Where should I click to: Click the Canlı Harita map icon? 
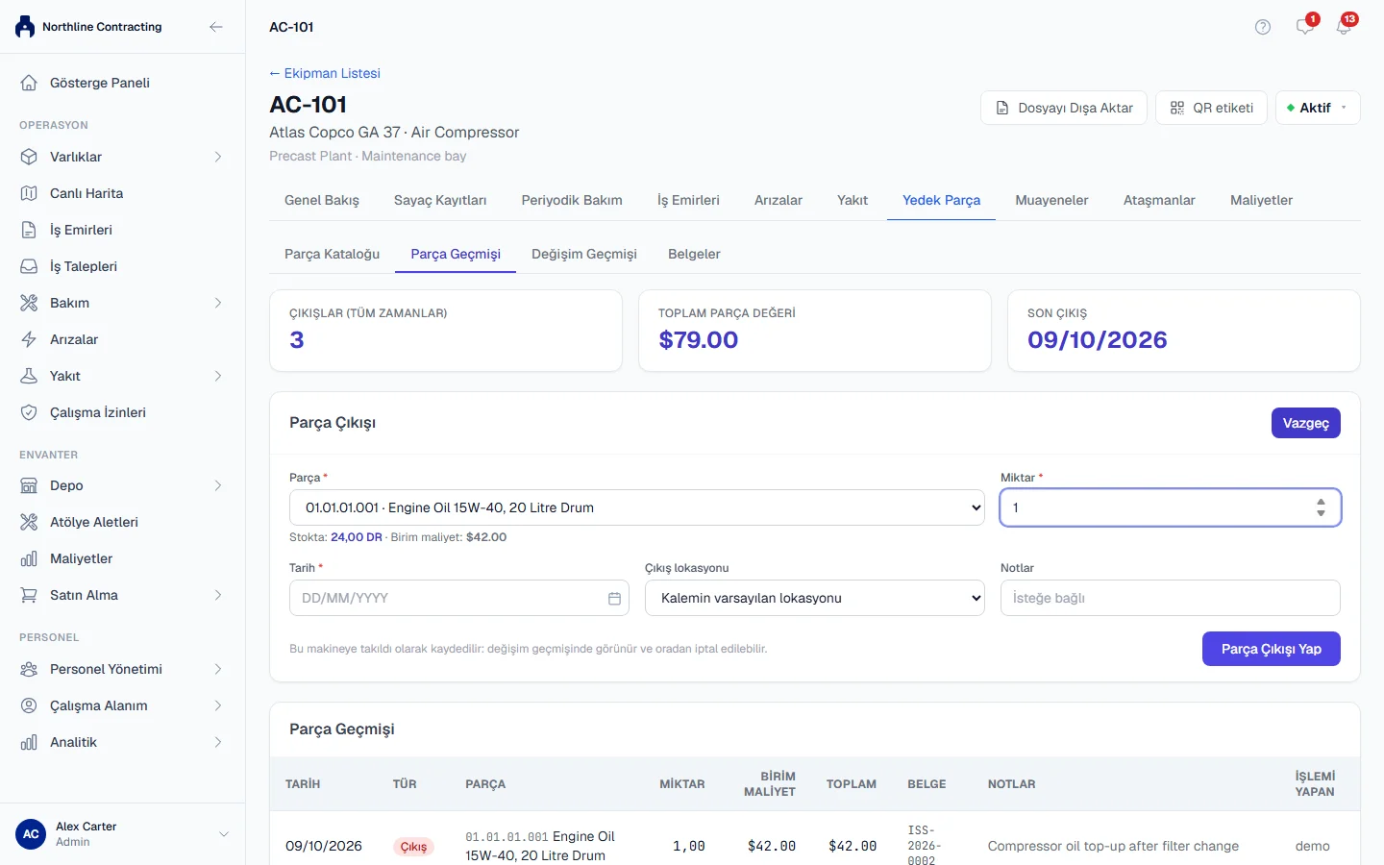coord(29,193)
